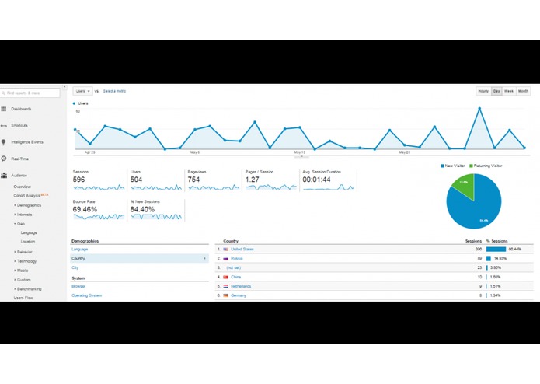Viewport: 540px width, 384px height.
Task: Click the Operating System link
Action: click(86, 295)
